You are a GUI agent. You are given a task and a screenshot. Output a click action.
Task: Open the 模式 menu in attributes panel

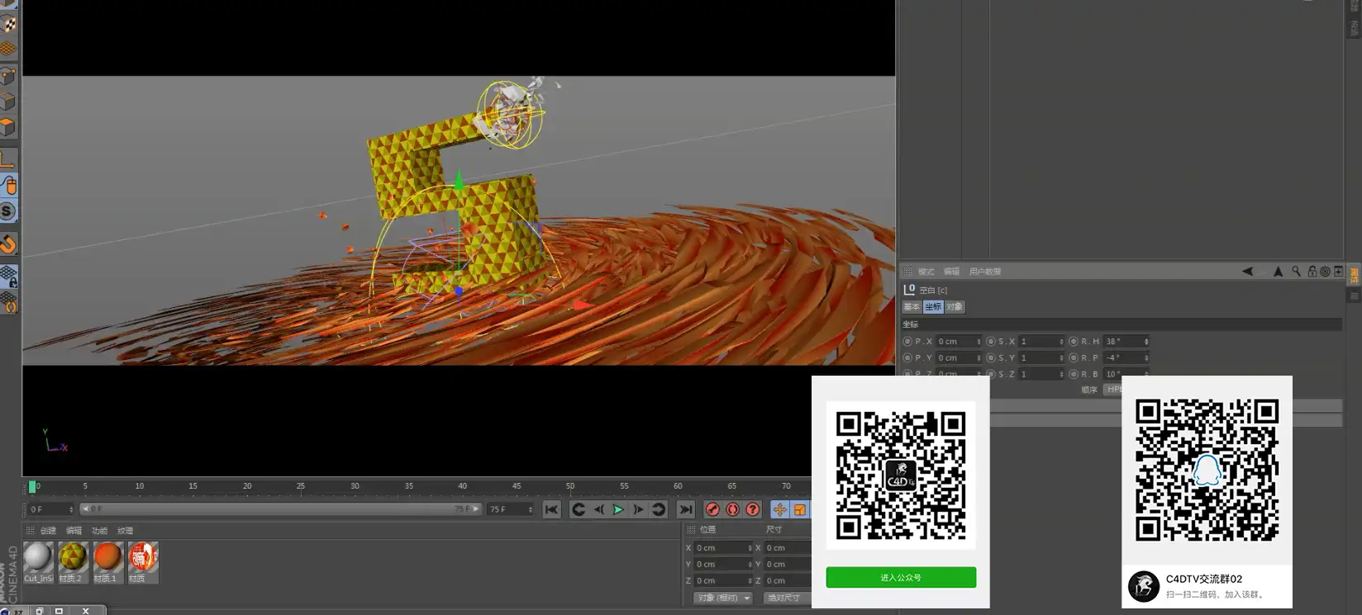[x=926, y=272]
